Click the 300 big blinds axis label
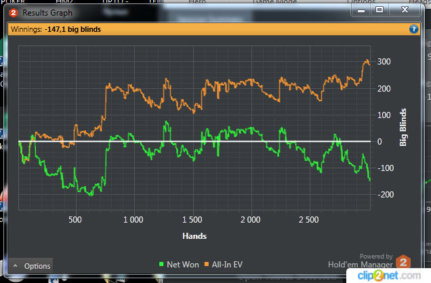Viewport: 431px width, 283px height. tap(384, 62)
